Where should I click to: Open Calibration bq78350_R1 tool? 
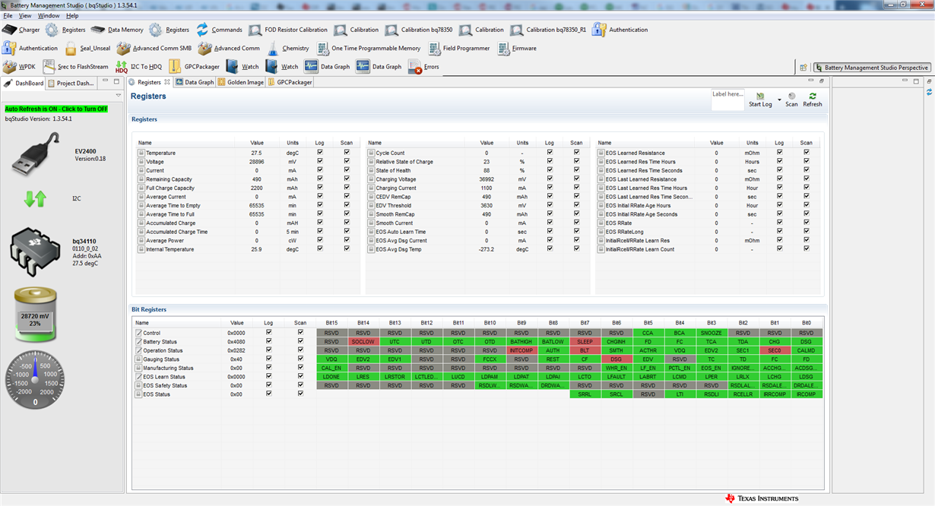point(548,30)
